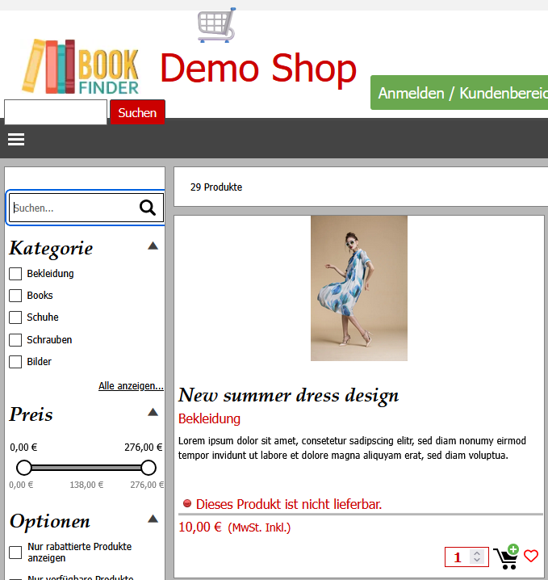Viewport: 548px width, 580px height.
Task: Collapse the Preis filter section
Action: 153,413
